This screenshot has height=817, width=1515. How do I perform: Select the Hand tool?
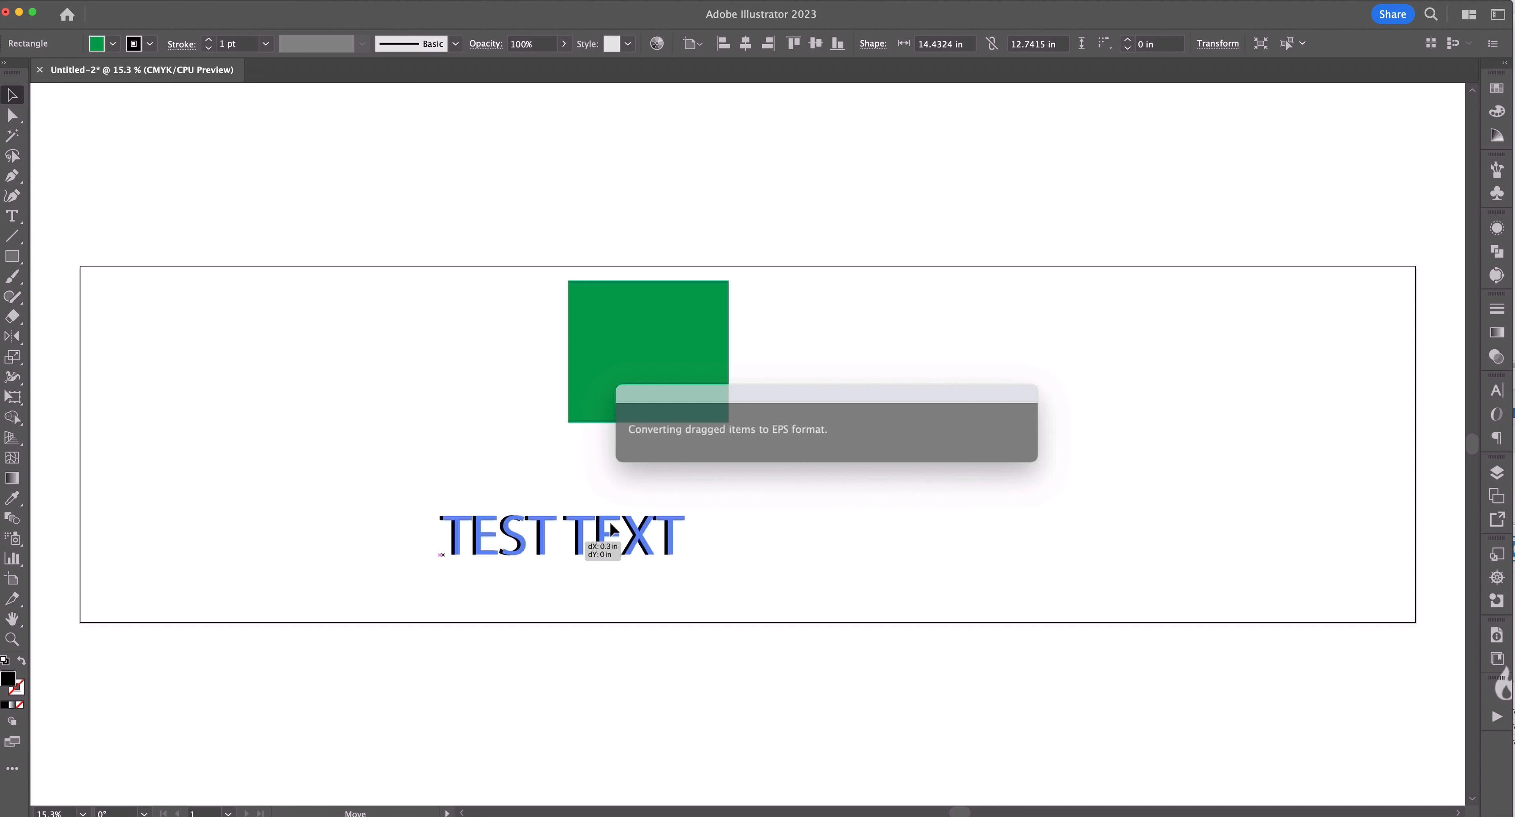point(12,619)
